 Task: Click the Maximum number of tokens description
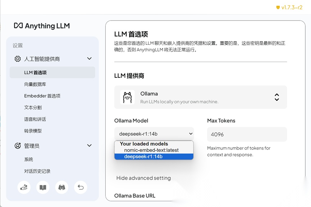tap(239, 151)
